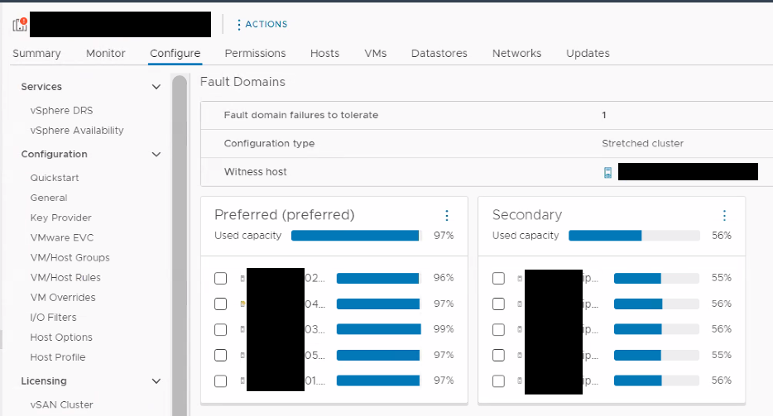Check the box for Preferred host ending 02
Image resolution: width=773 pixels, height=416 pixels.
[x=220, y=279]
